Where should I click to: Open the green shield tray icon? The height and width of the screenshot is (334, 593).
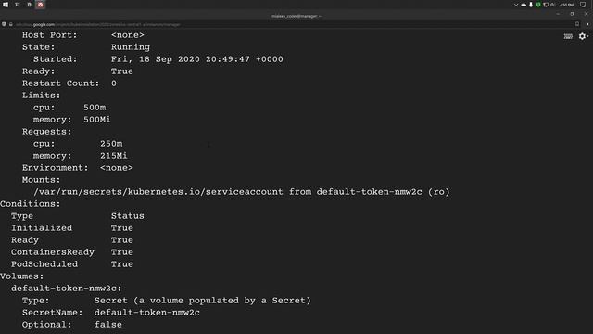tap(538, 5)
